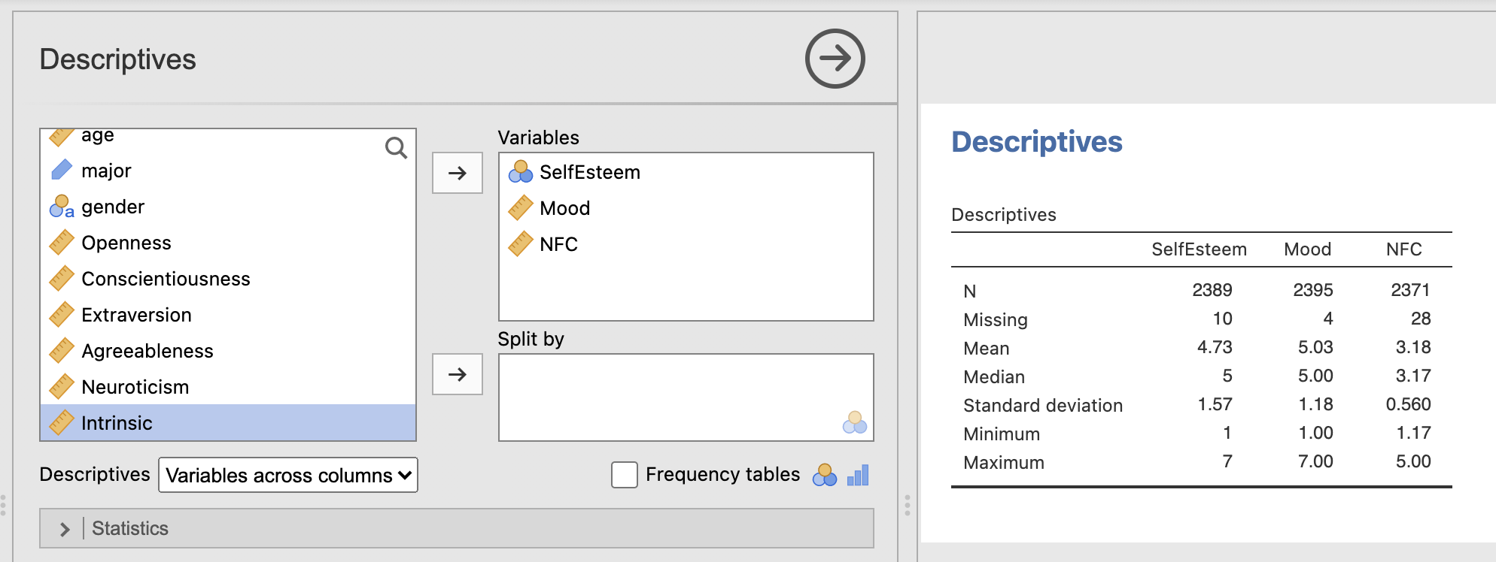
Task: Click the SelfEsteem ordinal variable icon
Action: point(521,172)
